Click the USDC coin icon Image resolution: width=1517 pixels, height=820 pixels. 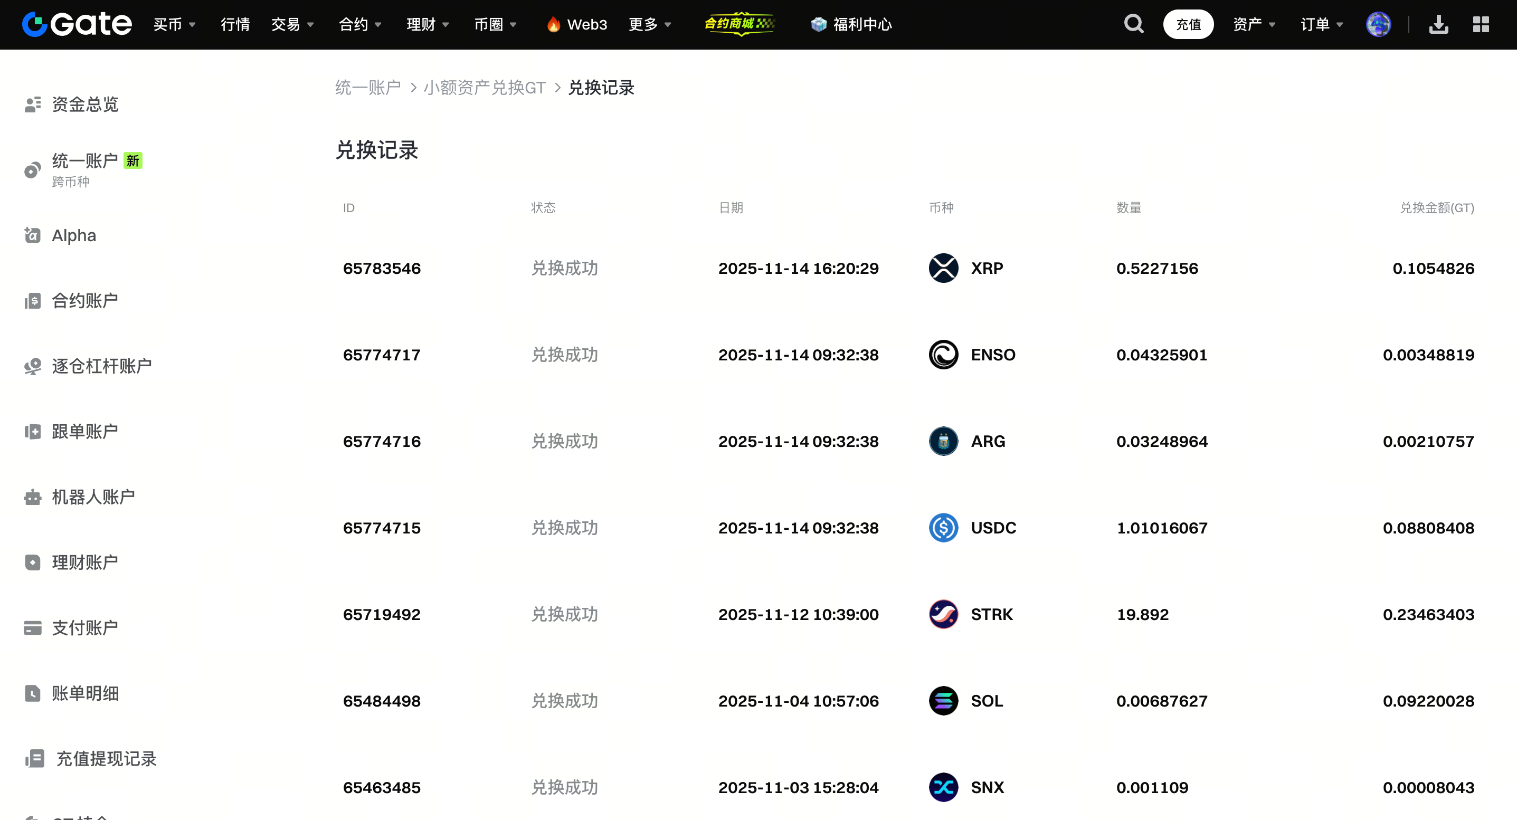coord(943,528)
